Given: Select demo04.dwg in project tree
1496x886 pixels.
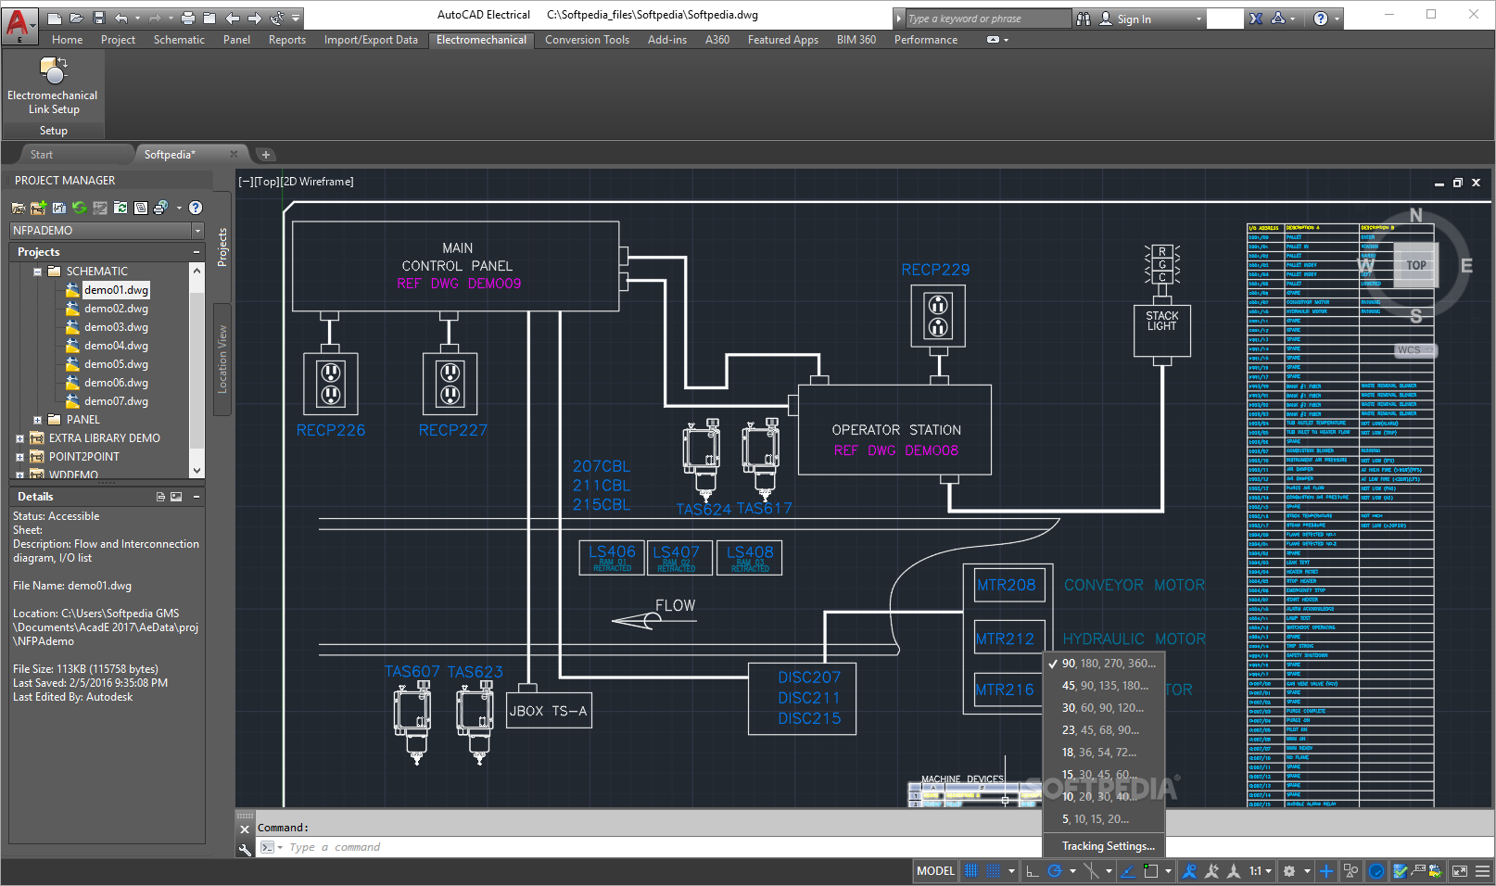Looking at the screenshot, I should (x=116, y=346).
